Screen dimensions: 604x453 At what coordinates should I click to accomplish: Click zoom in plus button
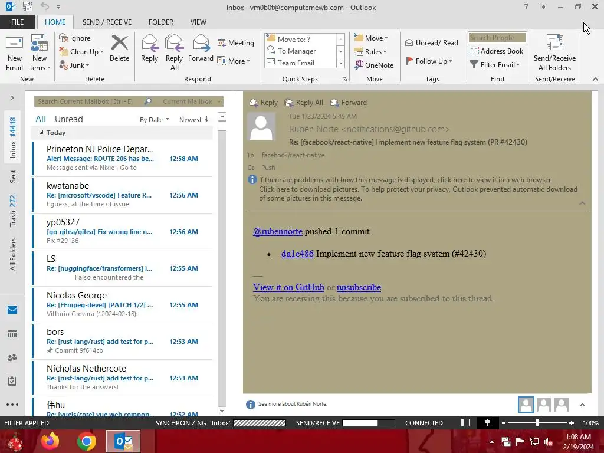point(571,423)
